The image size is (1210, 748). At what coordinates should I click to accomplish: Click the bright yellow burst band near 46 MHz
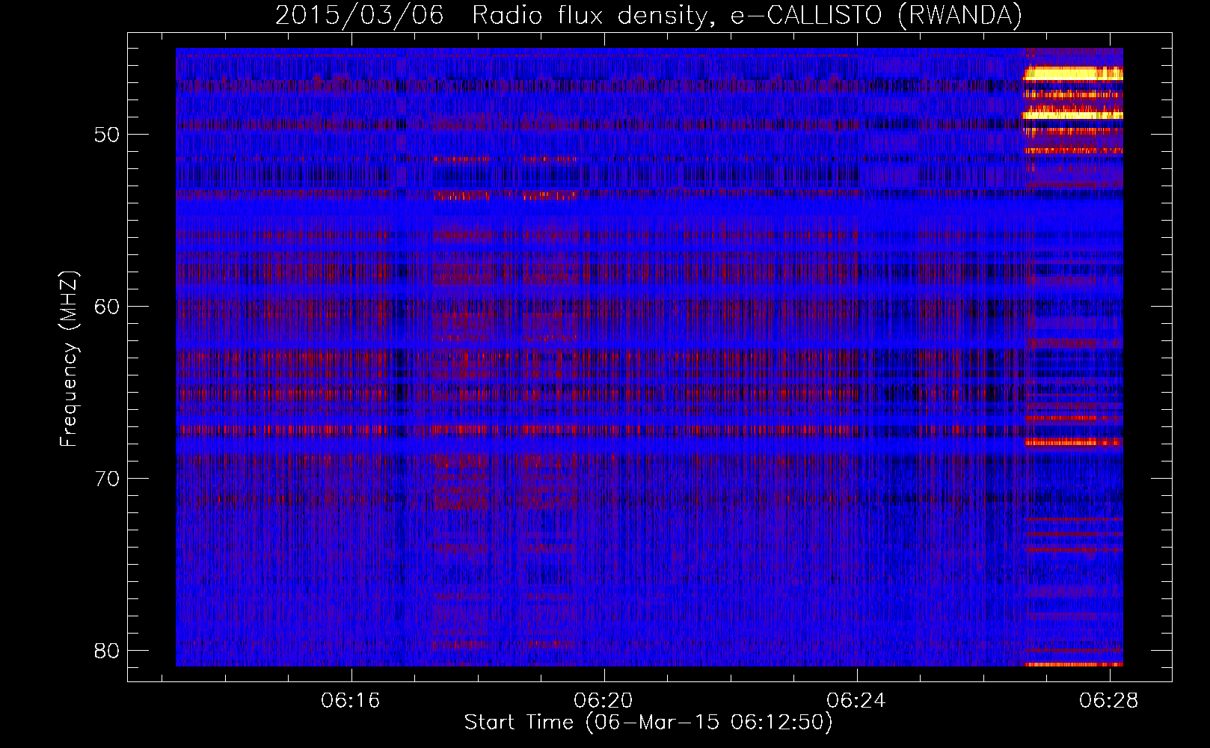[x=1073, y=73]
